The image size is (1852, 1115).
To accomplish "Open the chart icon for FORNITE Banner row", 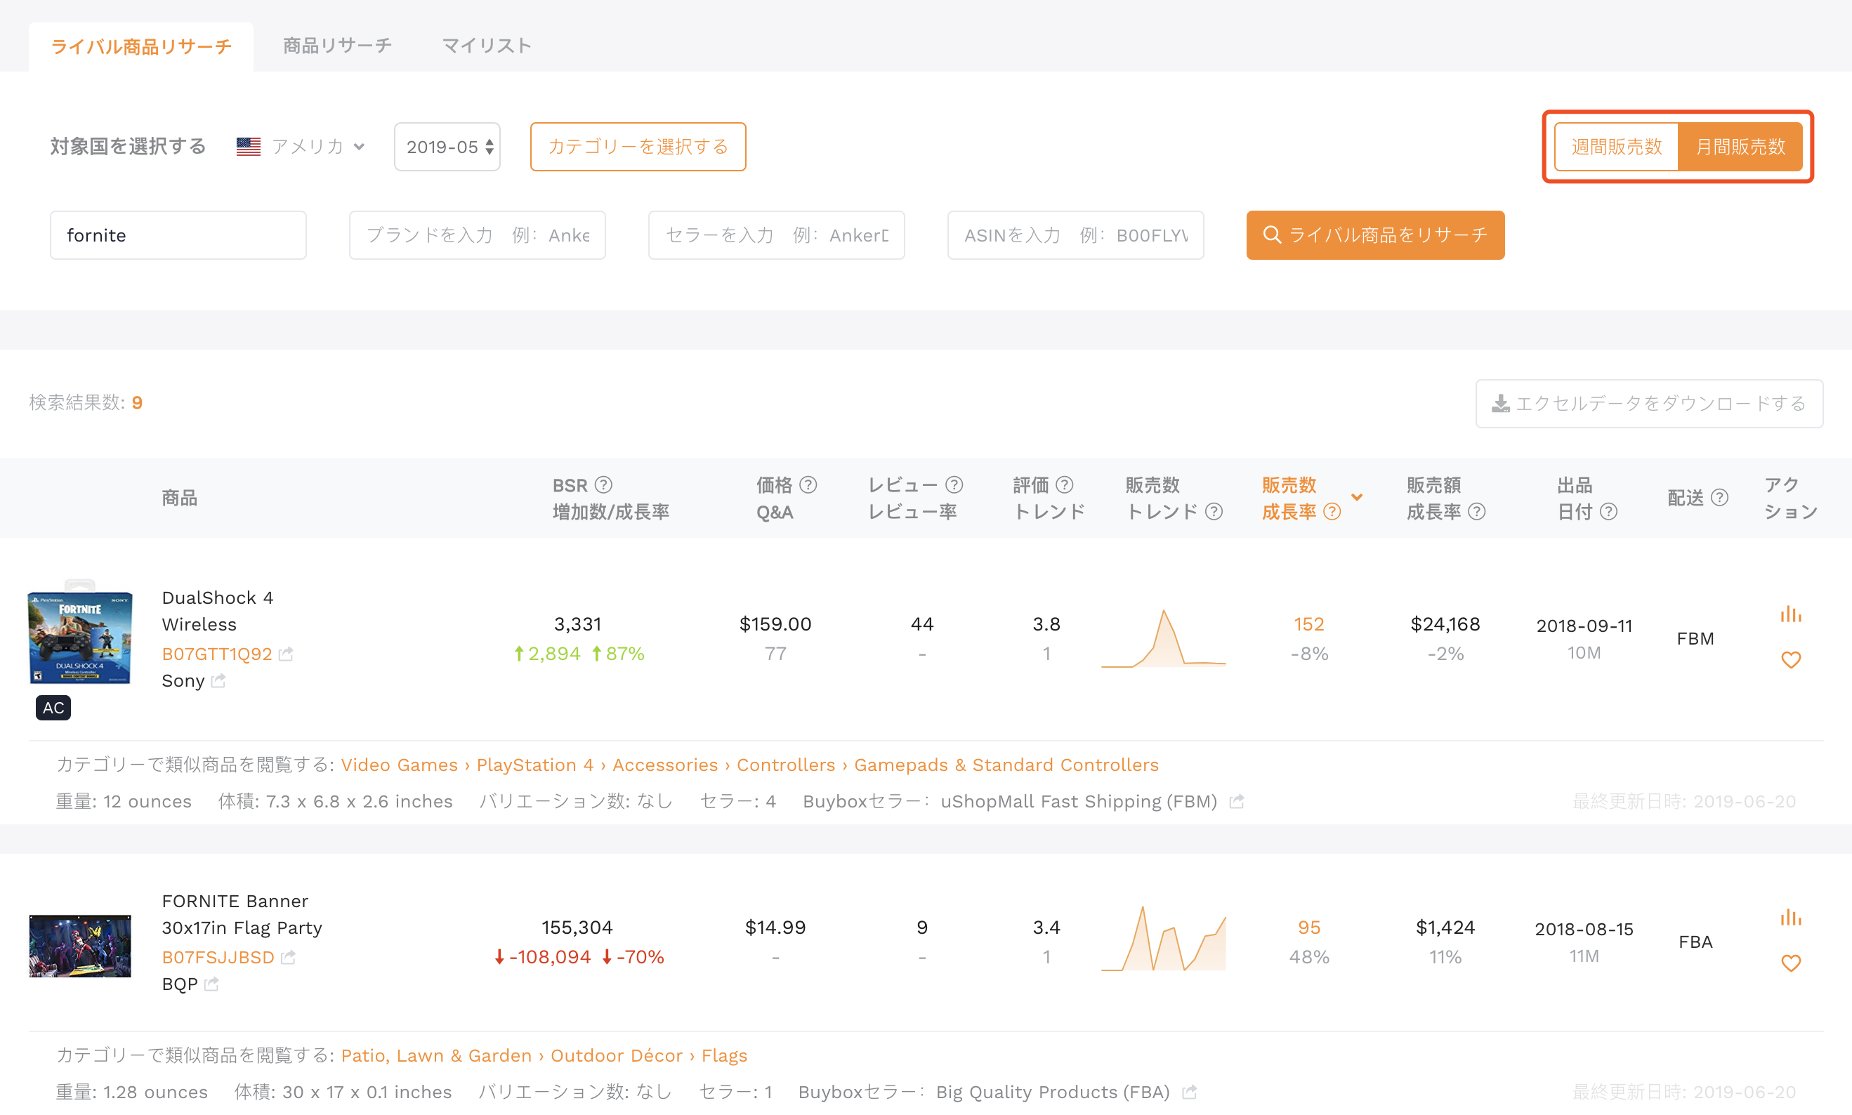I will (1790, 918).
